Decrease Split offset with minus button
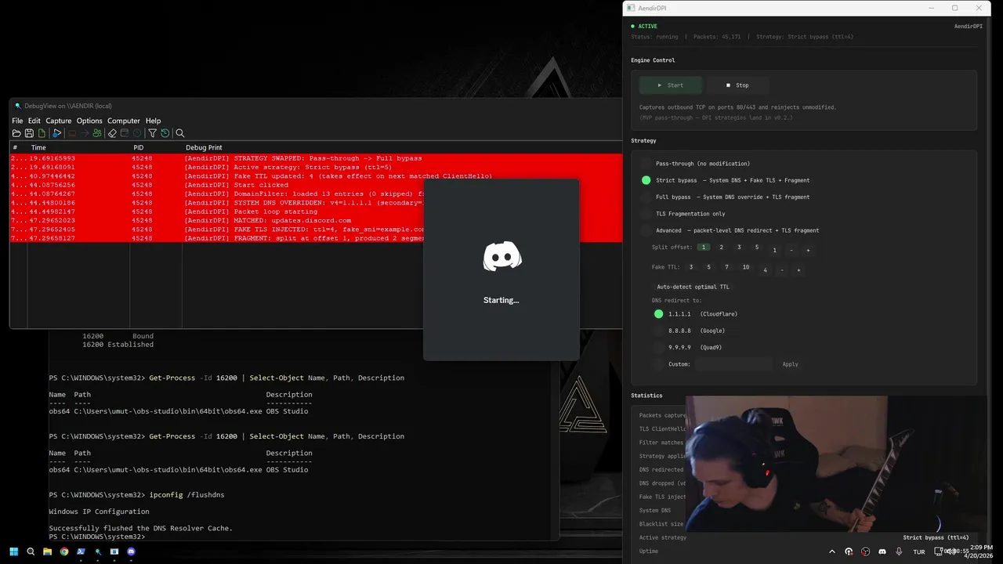 point(791,251)
